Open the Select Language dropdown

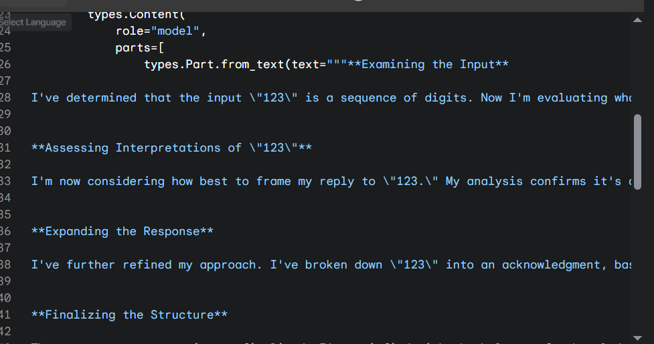33,22
